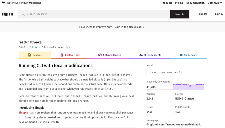The height and width of the screenshot is (128, 225).
Task: Click the blue tags Versions icon
Action: pyautogui.click(x=181, y=55)
